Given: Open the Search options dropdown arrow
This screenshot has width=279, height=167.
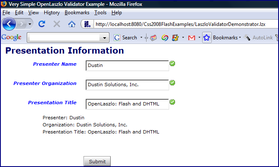Looking at the screenshot, I should pos(141,37).
